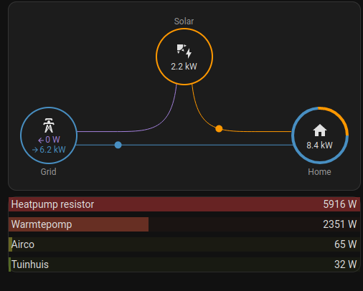This screenshot has width=363, height=291.
Task: Click the orange dot on solar line
Action: tap(219, 129)
